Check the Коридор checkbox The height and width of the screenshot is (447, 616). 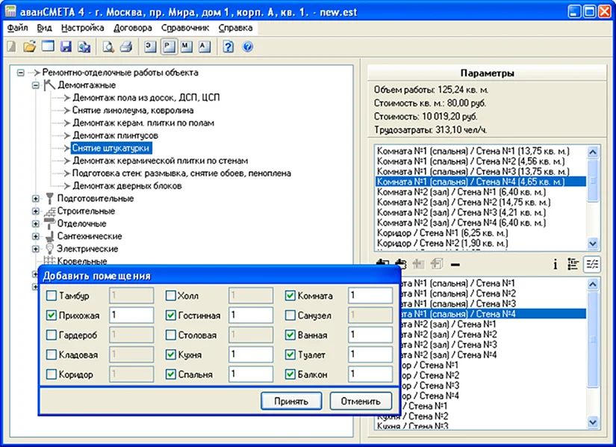tap(52, 374)
